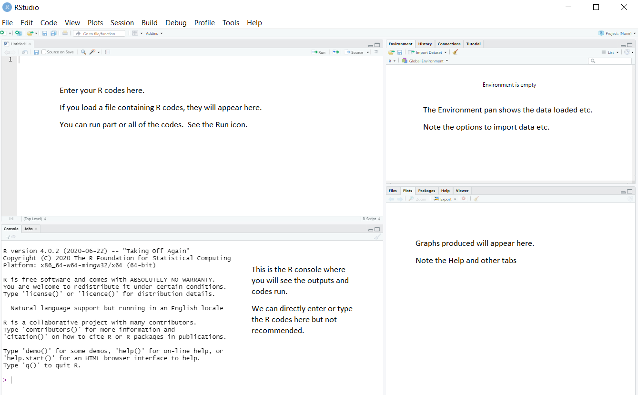Click the red remove current plot icon
Image resolution: width=638 pixels, height=395 pixels.
[x=464, y=199]
